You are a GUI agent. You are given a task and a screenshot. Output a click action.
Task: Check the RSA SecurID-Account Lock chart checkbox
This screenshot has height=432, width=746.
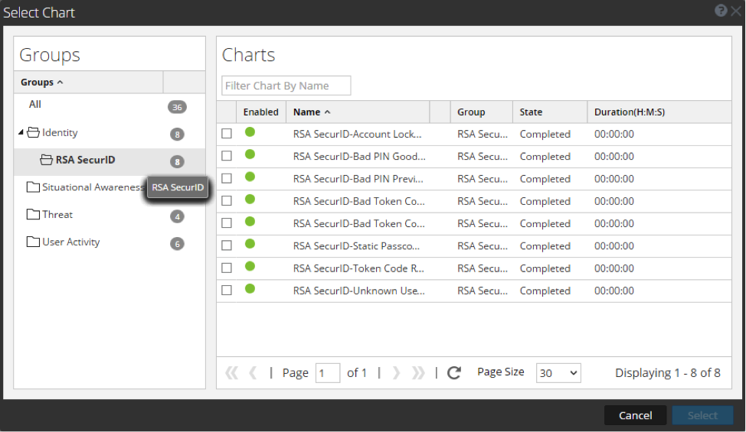(x=227, y=134)
